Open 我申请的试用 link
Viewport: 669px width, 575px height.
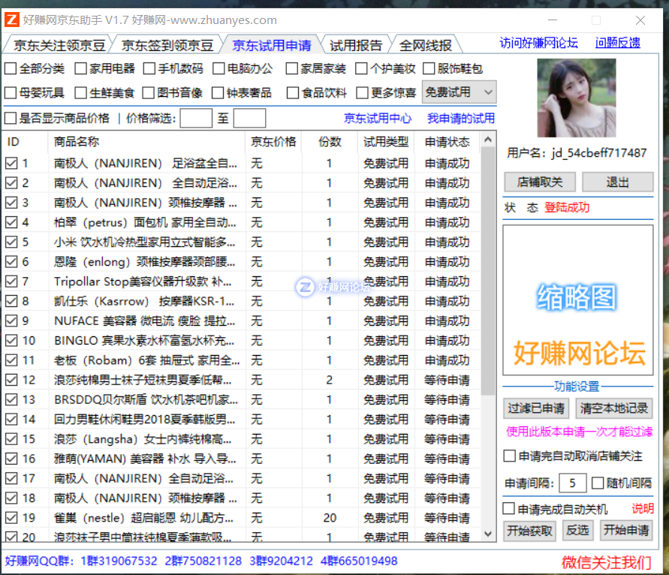pyautogui.click(x=461, y=118)
